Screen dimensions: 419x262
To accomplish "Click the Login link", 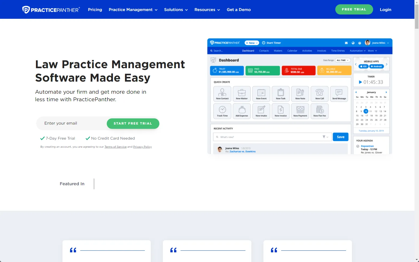I will tap(385, 10).
